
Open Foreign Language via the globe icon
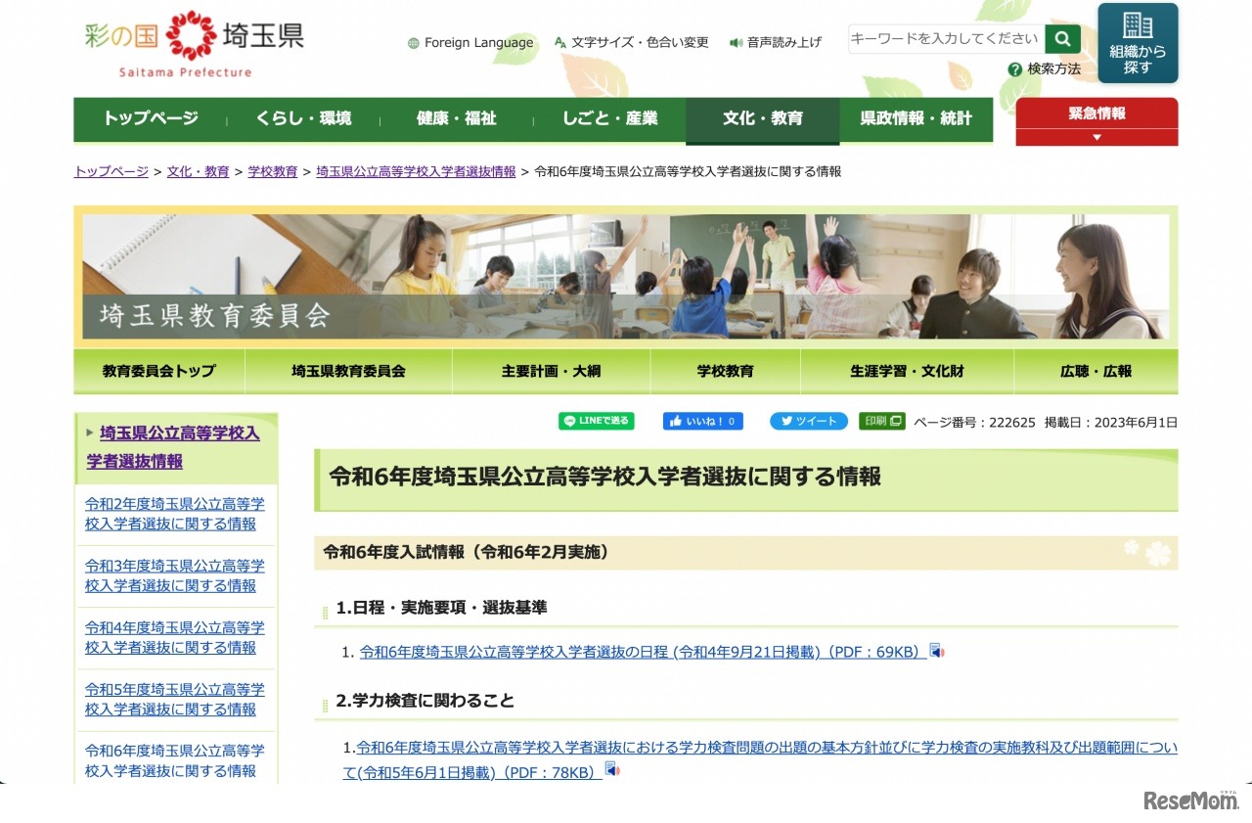(x=412, y=43)
